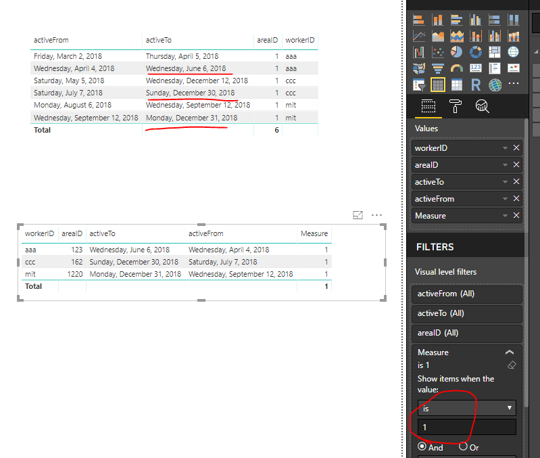Image resolution: width=540 pixels, height=458 pixels.
Task: Select the KPI visual
Action: coord(514,68)
